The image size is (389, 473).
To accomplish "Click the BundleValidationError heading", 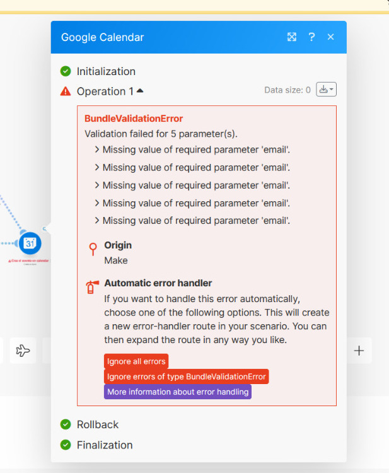I will [134, 119].
